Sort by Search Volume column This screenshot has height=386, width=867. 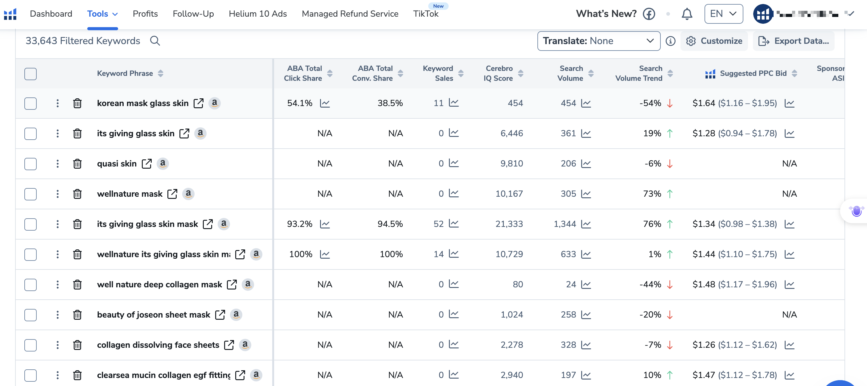591,73
